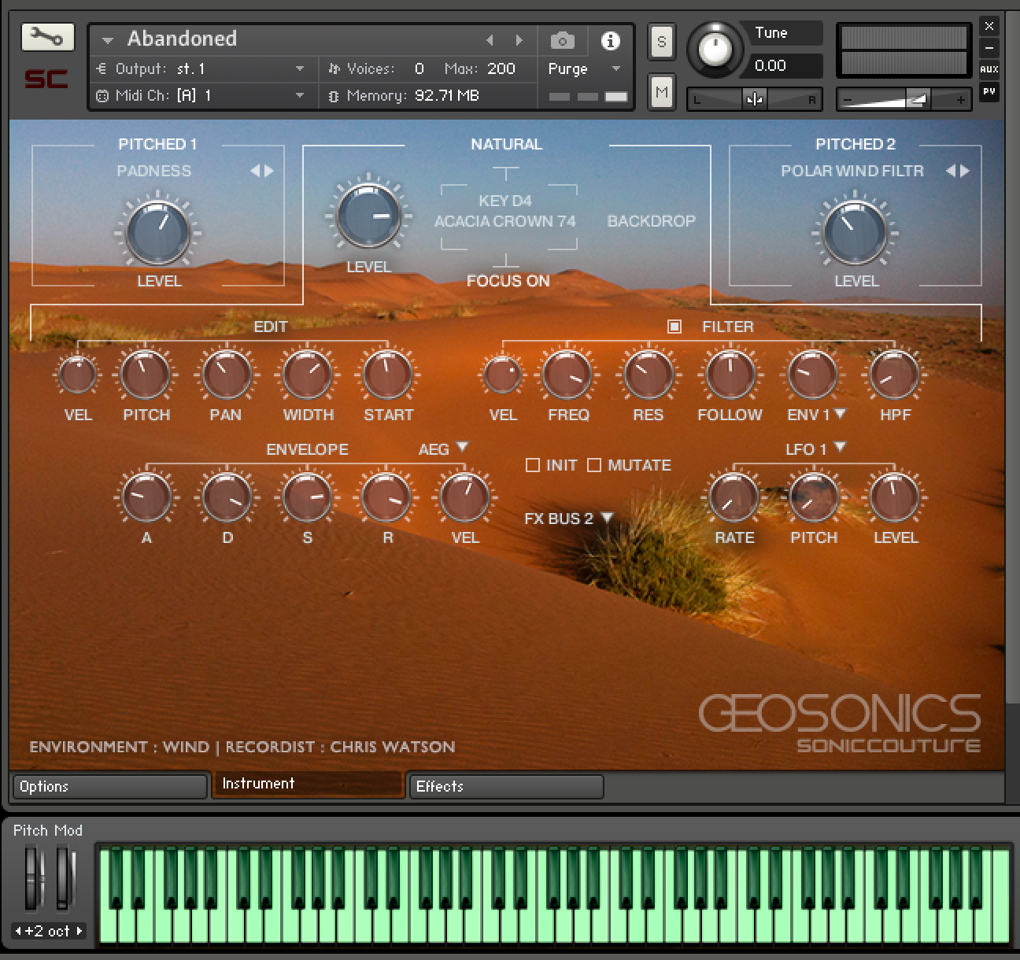Click the next arrow beside PADNESS
Screen dimensions: 1020x960
pos(268,171)
